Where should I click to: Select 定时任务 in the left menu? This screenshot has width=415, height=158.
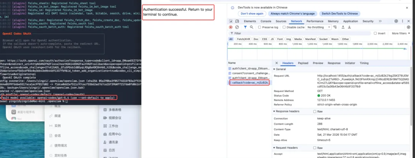58,155
